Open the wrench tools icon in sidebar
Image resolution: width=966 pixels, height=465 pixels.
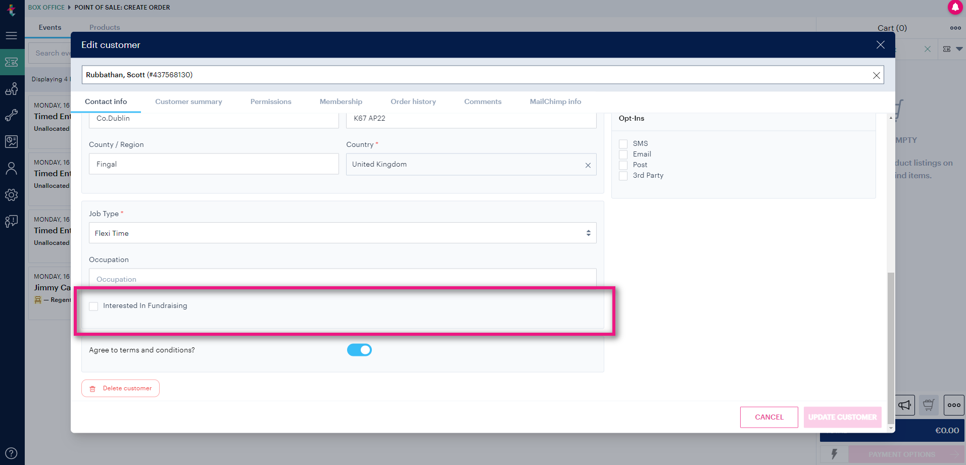11,115
